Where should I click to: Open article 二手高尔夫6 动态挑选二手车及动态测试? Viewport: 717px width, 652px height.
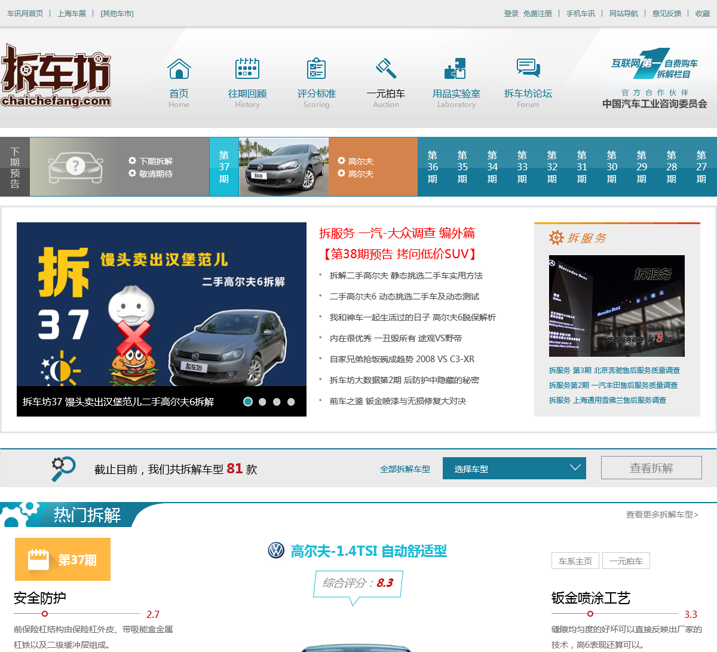click(x=405, y=296)
